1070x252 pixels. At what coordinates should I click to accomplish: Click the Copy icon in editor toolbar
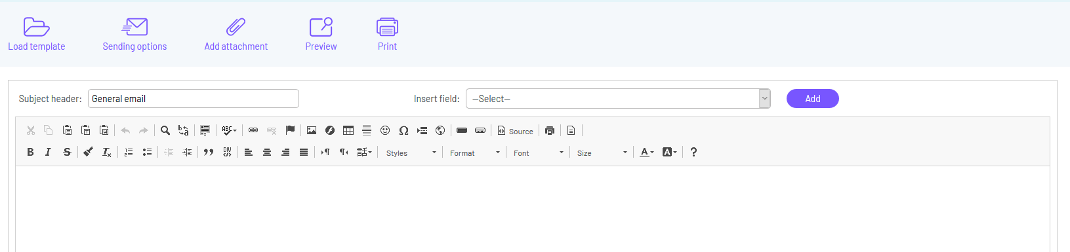[48, 130]
